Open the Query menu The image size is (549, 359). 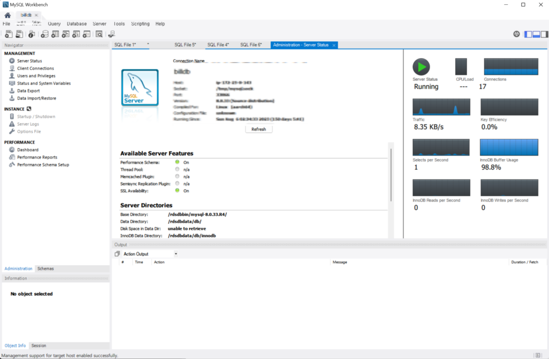pos(54,24)
